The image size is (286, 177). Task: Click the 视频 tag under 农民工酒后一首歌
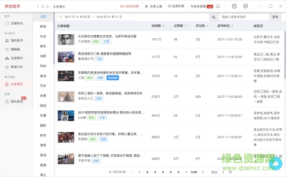click(99, 99)
